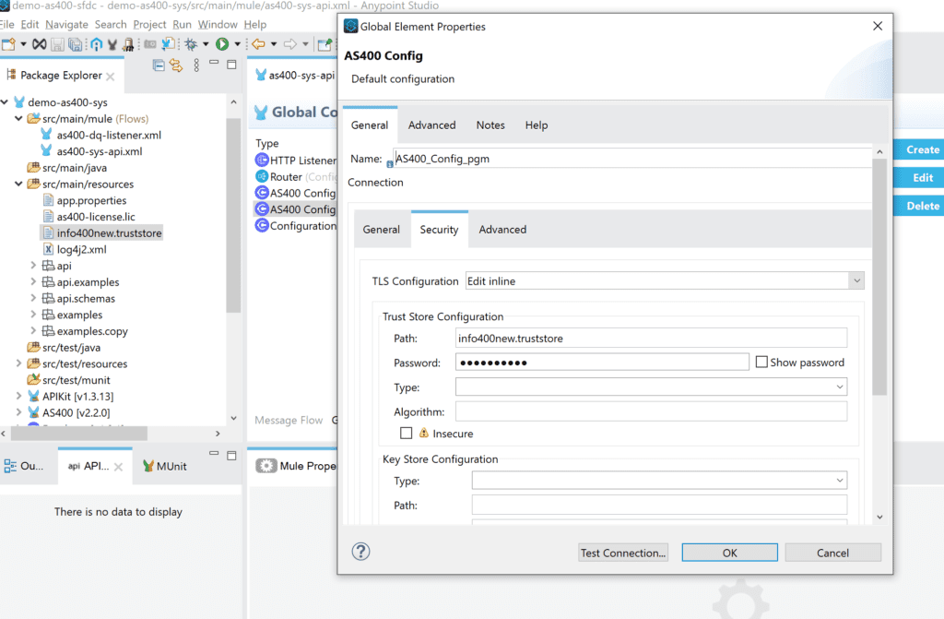Click the Save floppy disk icon

57,44
